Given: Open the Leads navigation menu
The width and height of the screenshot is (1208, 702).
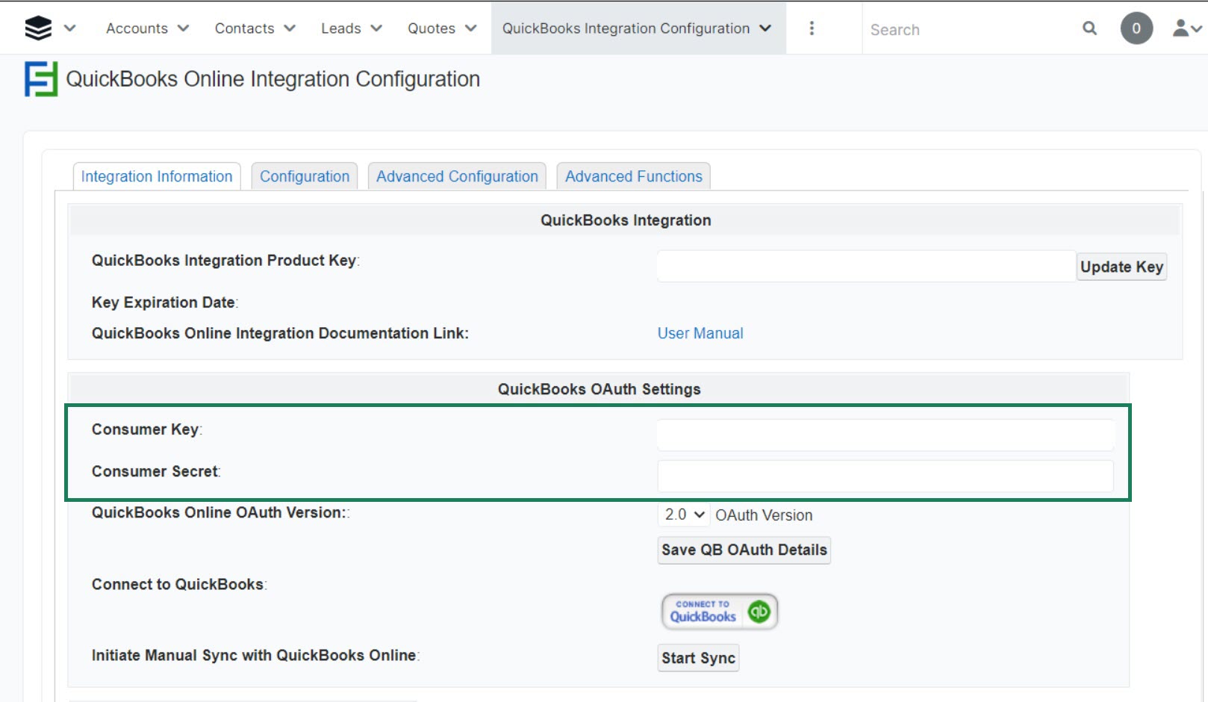Looking at the screenshot, I should (x=351, y=28).
